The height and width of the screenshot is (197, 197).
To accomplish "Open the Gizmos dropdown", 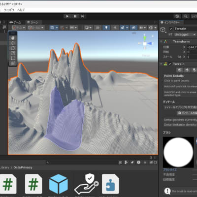I will pyautogui.click(x=153, y=28).
